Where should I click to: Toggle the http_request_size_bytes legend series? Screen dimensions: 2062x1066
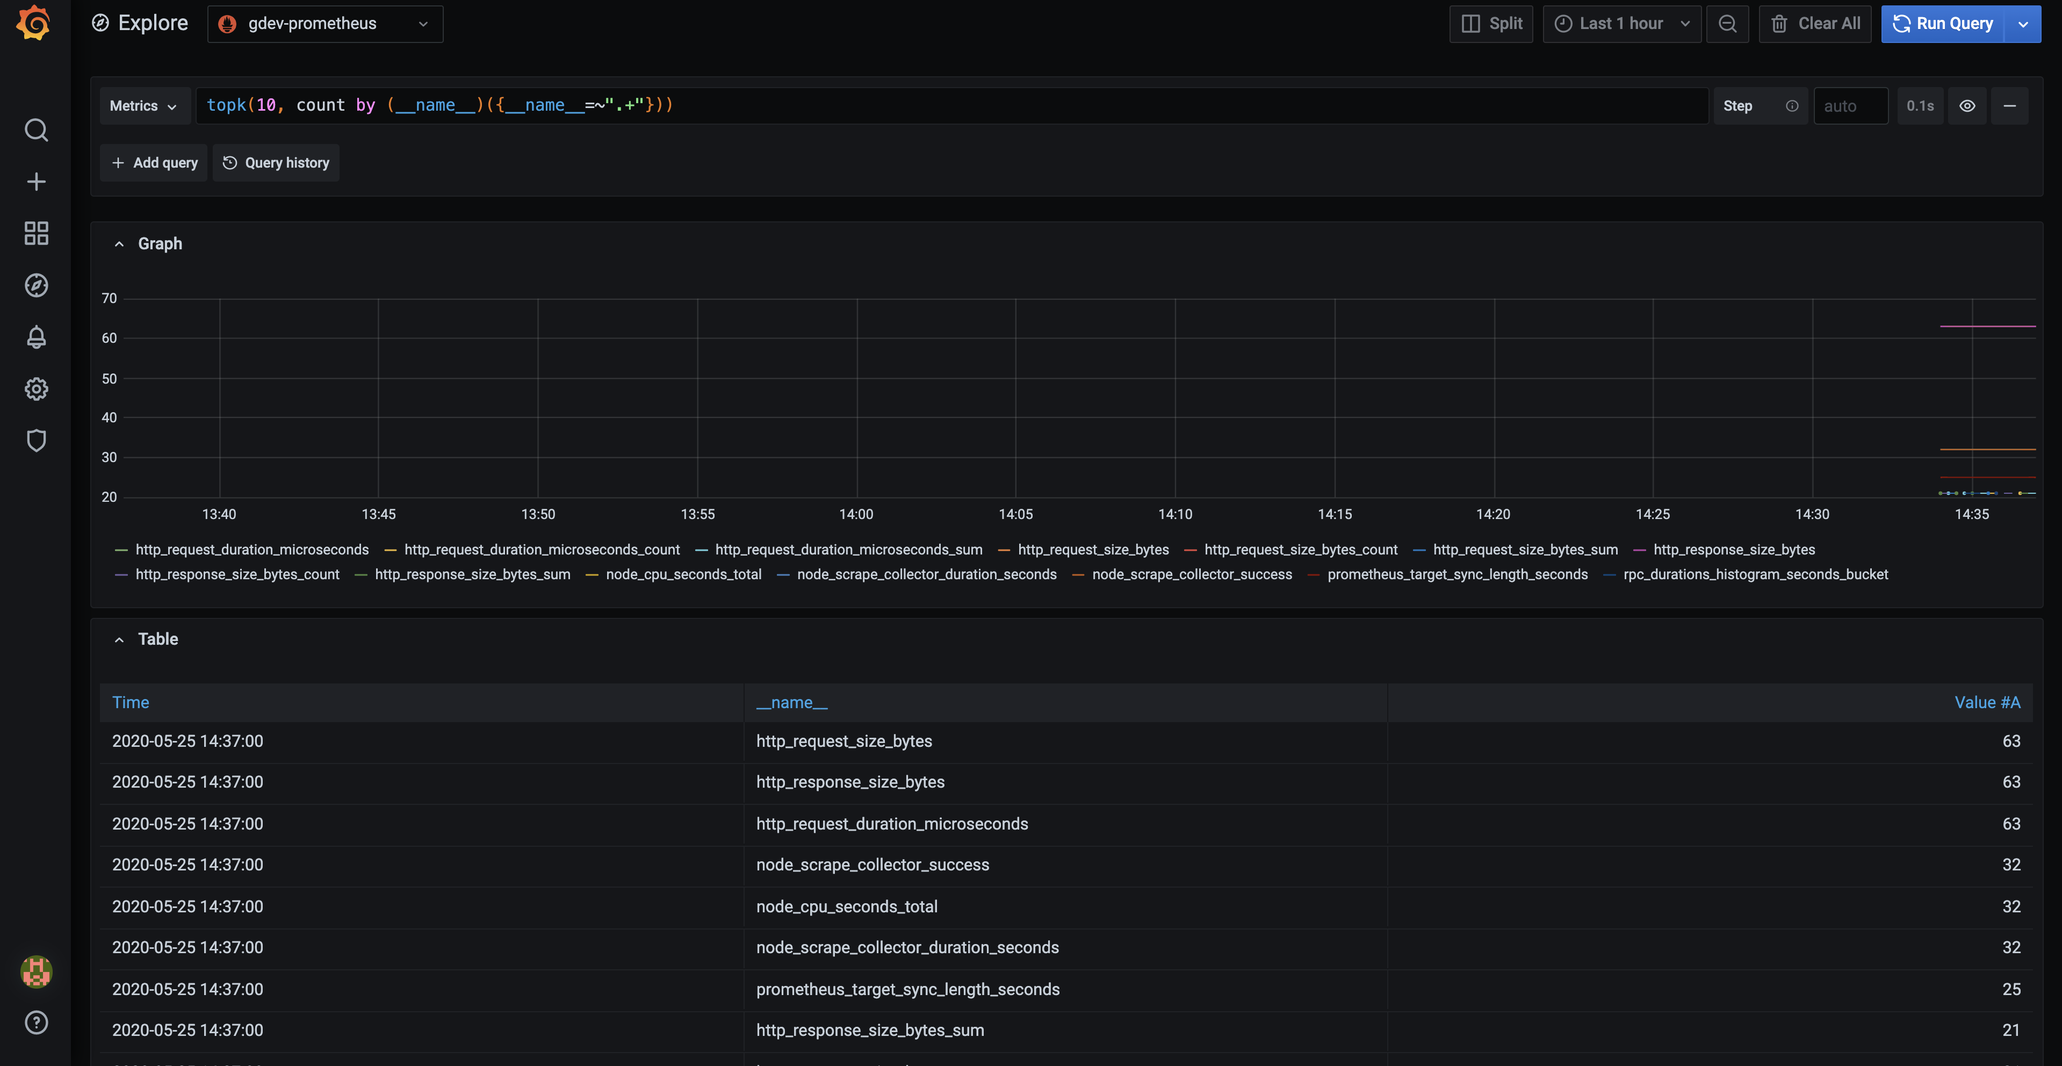point(1093,550)
